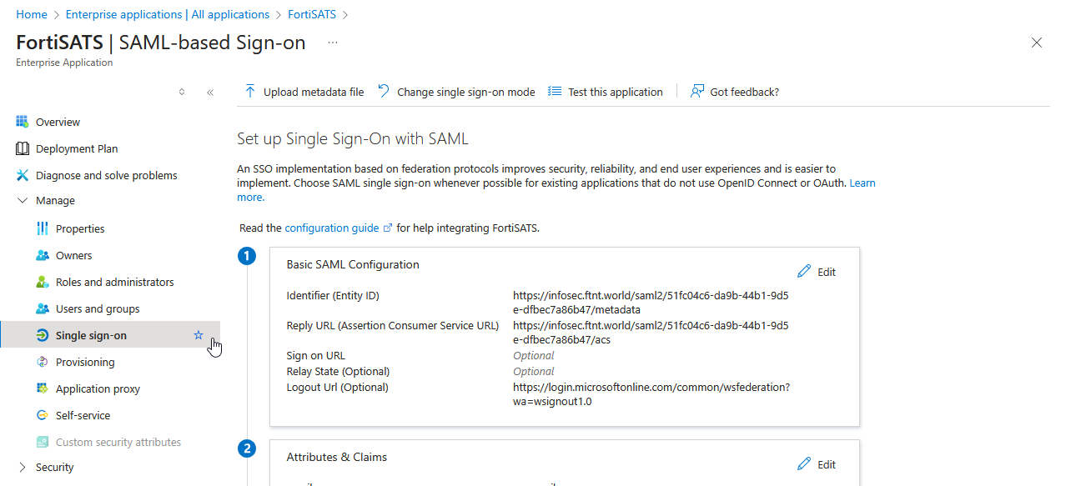Screen dimensions: 1066x486
Task: Click the Users and groups icon
Action: tap(43, 308)
